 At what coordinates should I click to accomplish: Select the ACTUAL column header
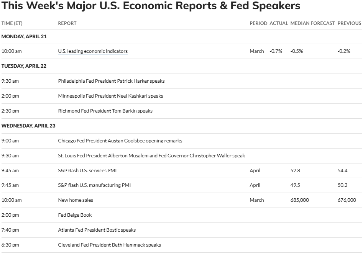279,23
